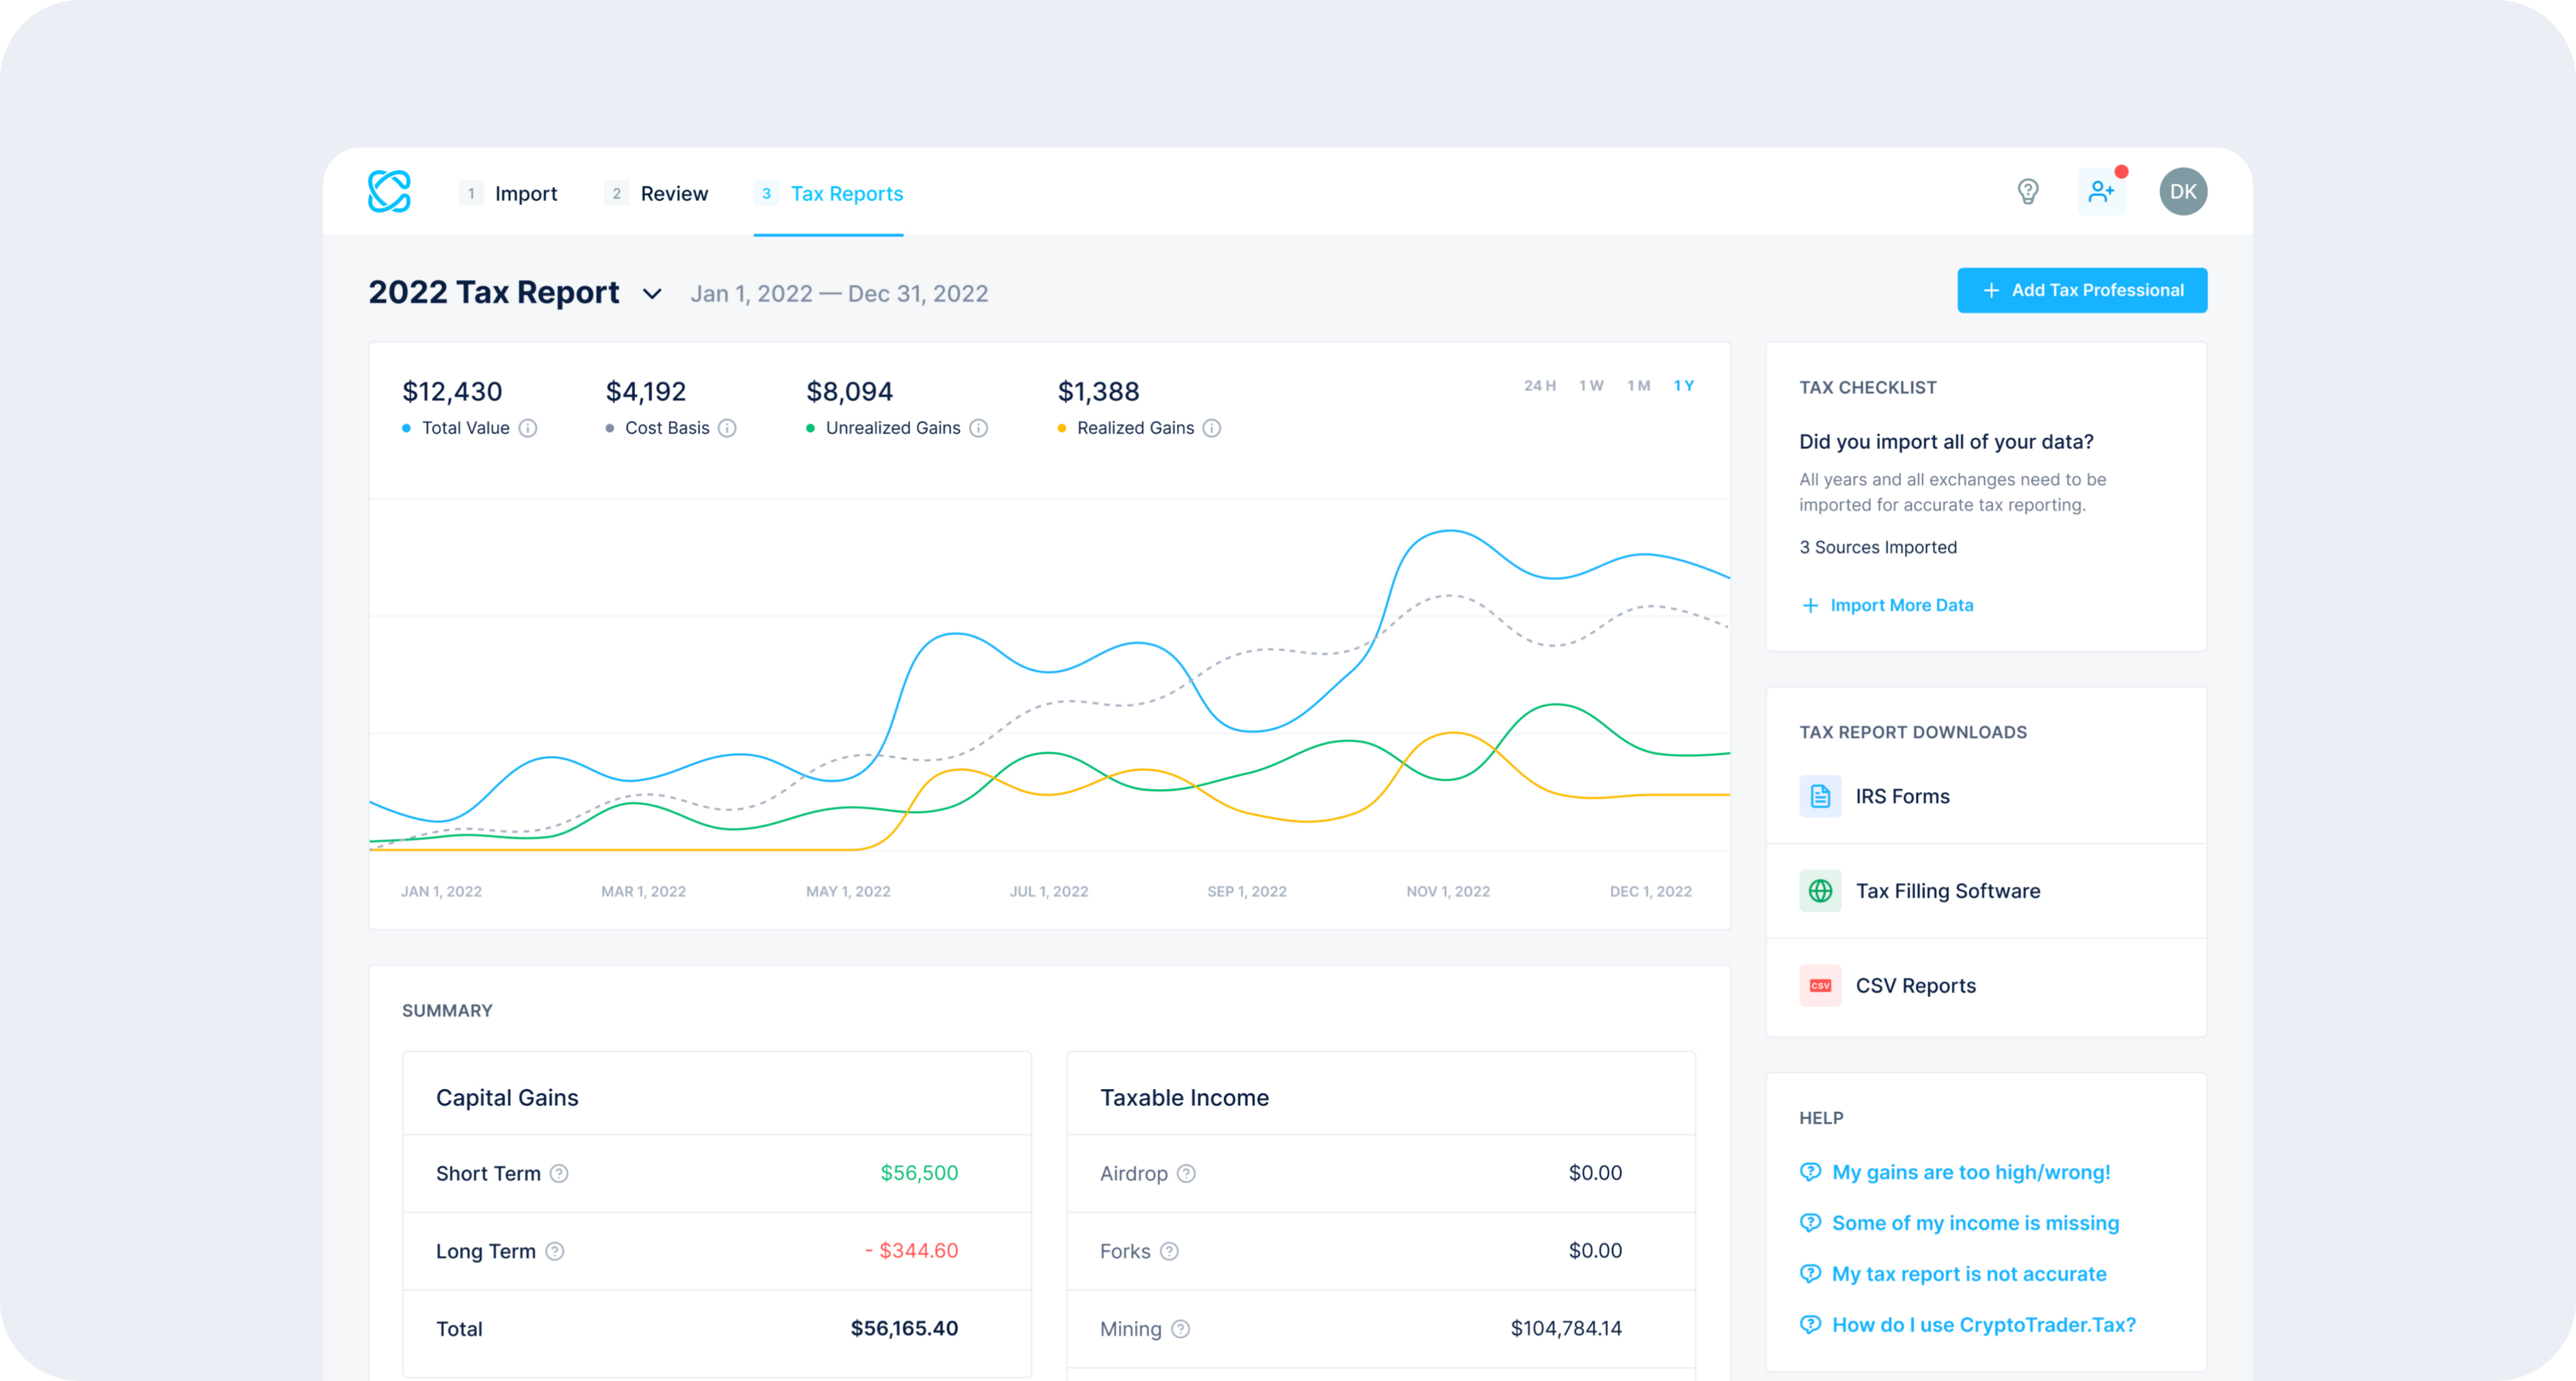Click the green Unrealized Gains legend dot
Image resolution: width=2576 pixels, height=1381 pixels.
point(810,428)
